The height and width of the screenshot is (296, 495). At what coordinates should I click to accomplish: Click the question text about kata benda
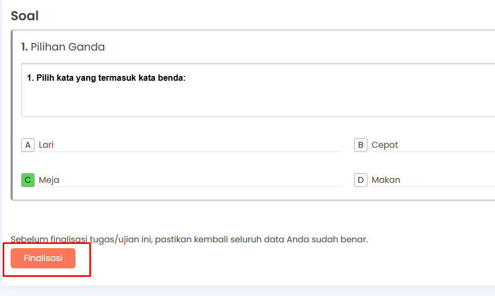point(106,78)
